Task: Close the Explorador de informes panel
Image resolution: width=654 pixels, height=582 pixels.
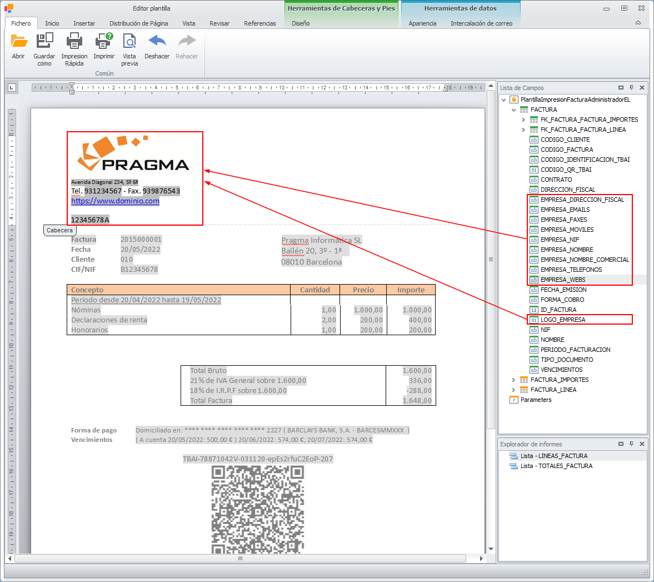Action: pos(642,444)
